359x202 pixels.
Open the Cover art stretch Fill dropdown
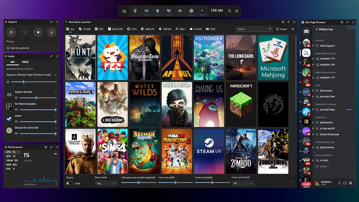click(243, 183)
